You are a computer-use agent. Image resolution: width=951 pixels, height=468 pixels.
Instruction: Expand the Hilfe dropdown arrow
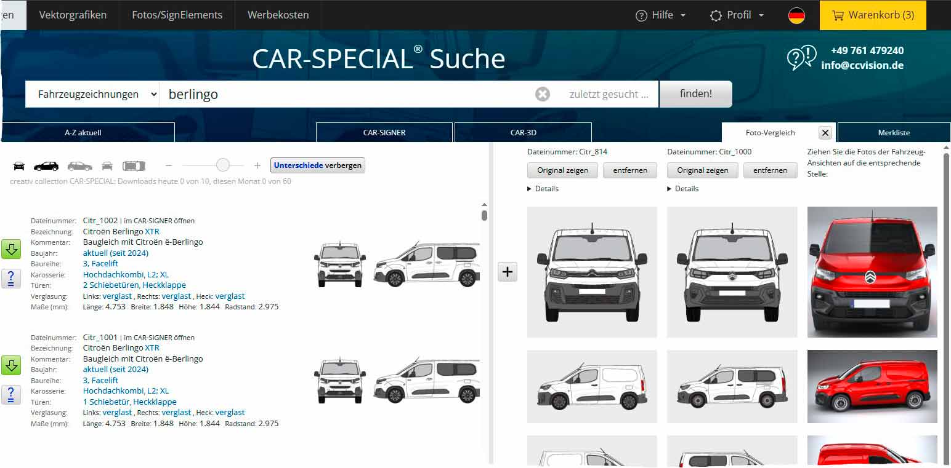[683, 15]
